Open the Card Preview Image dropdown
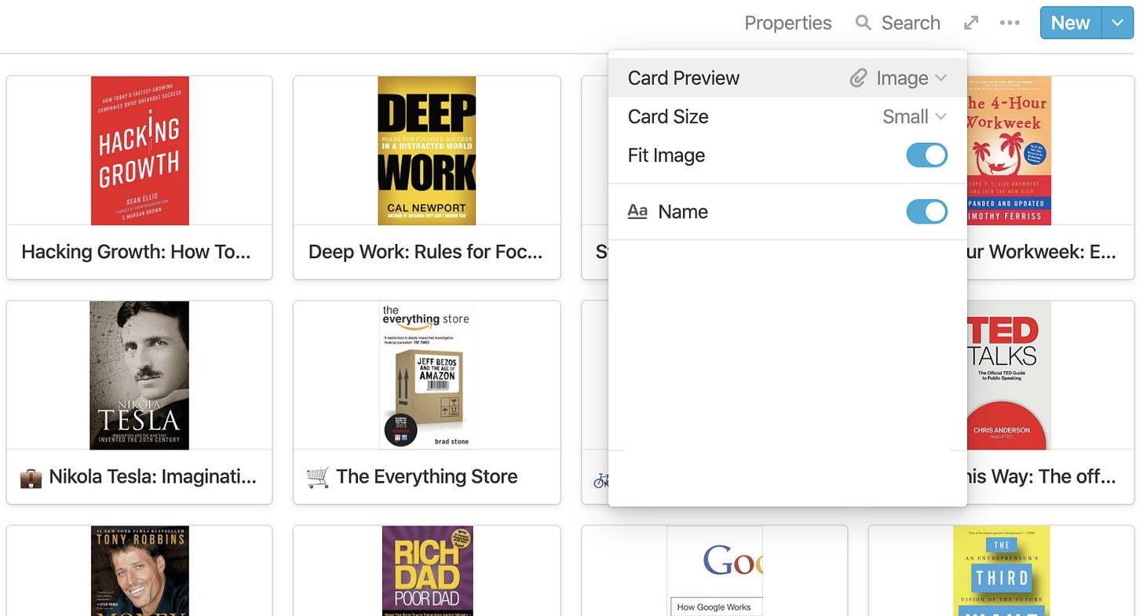This screenshot has height=616, width=1143. click(899, 78)
